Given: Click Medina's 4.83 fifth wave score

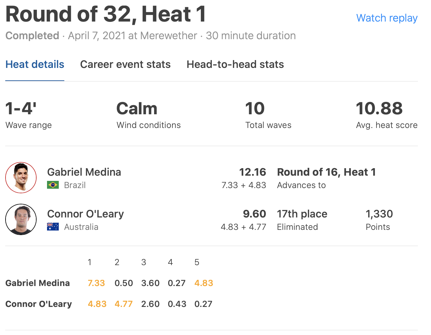Looking at the screenshot, I should coord(204,283).
